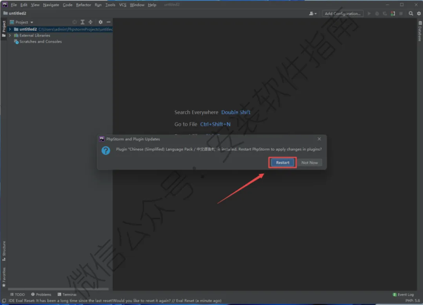The height and width of the screenshot is (305, 423).
Task: Open the View menu
Action: [35, 5]
